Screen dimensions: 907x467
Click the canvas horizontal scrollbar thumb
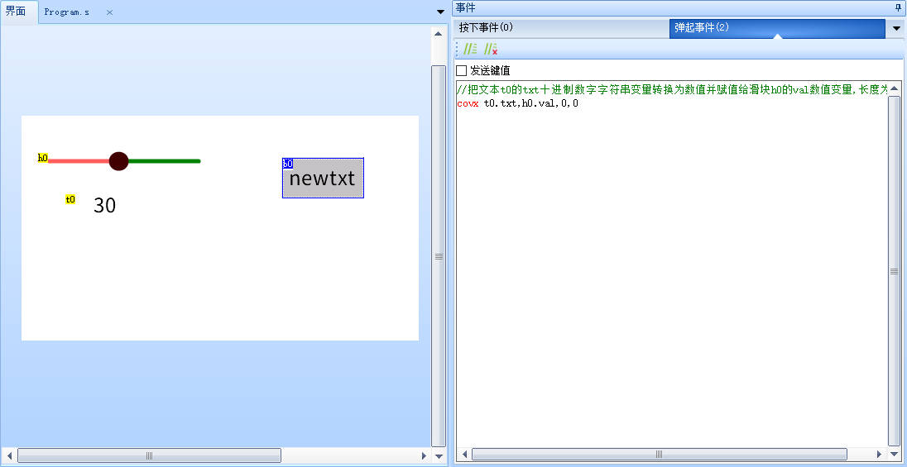(x=149, y=455)
